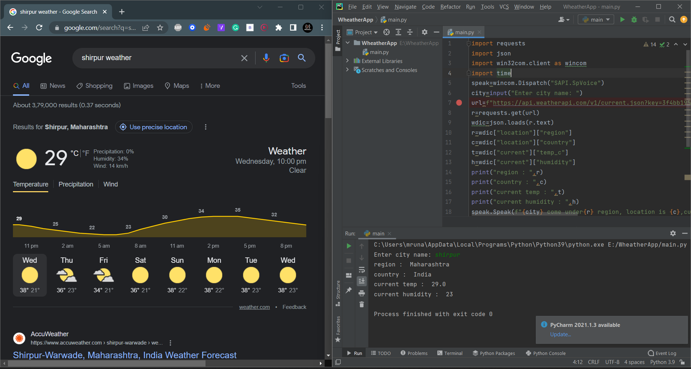
Task: Open the weather.com source link
Action: coord(254,307)
